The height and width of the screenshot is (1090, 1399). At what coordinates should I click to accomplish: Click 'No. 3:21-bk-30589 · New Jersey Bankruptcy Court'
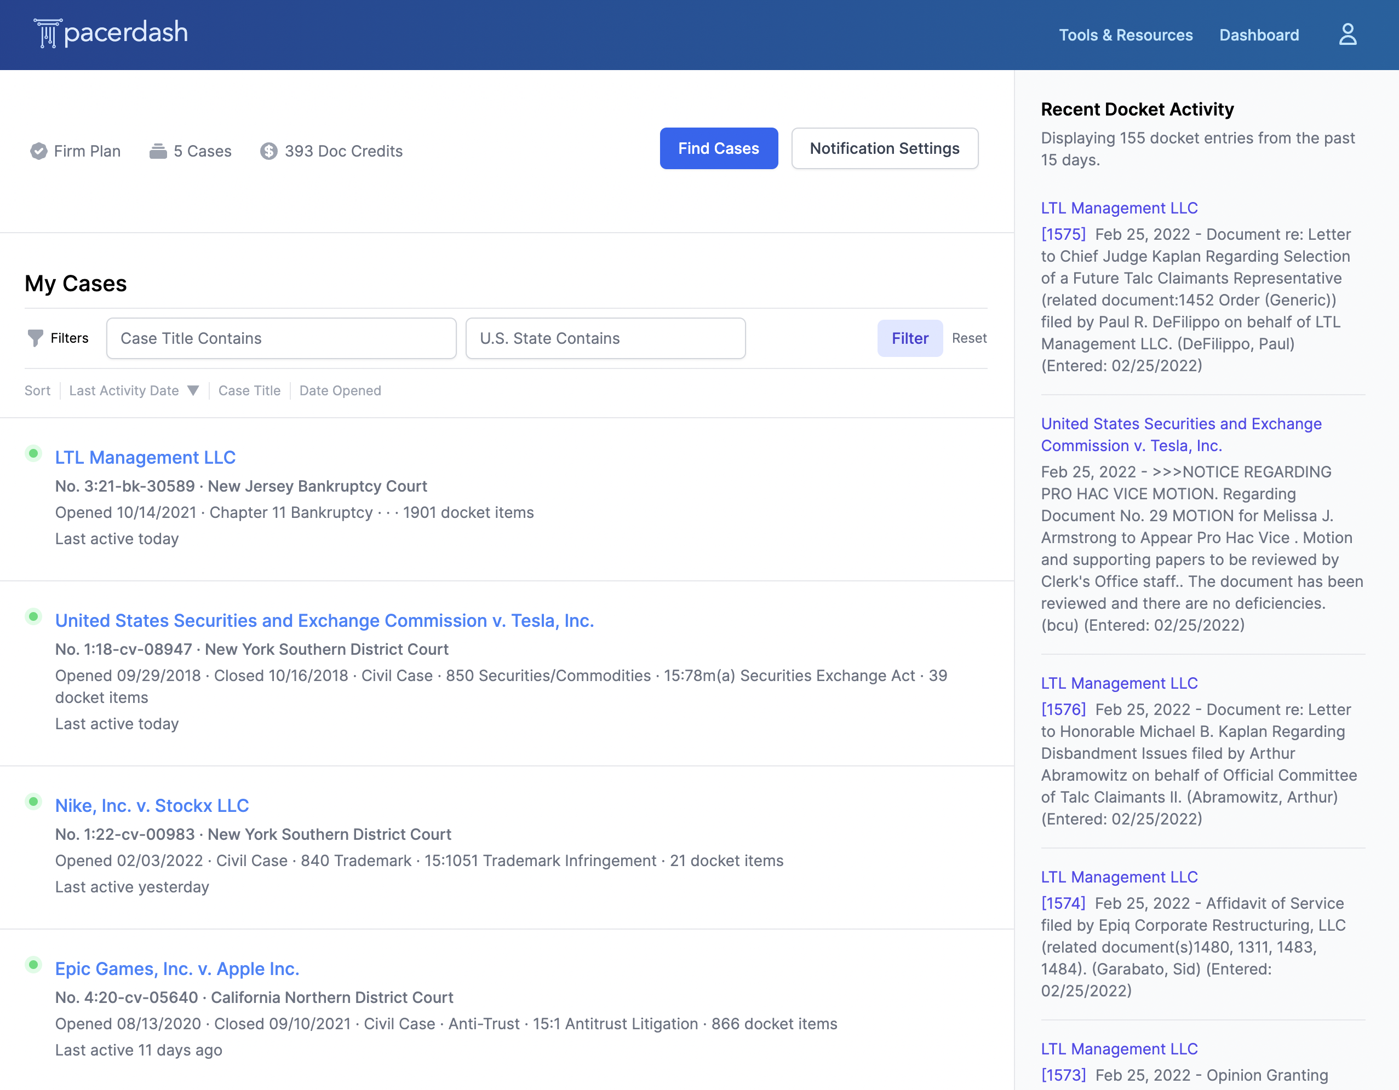241,487
